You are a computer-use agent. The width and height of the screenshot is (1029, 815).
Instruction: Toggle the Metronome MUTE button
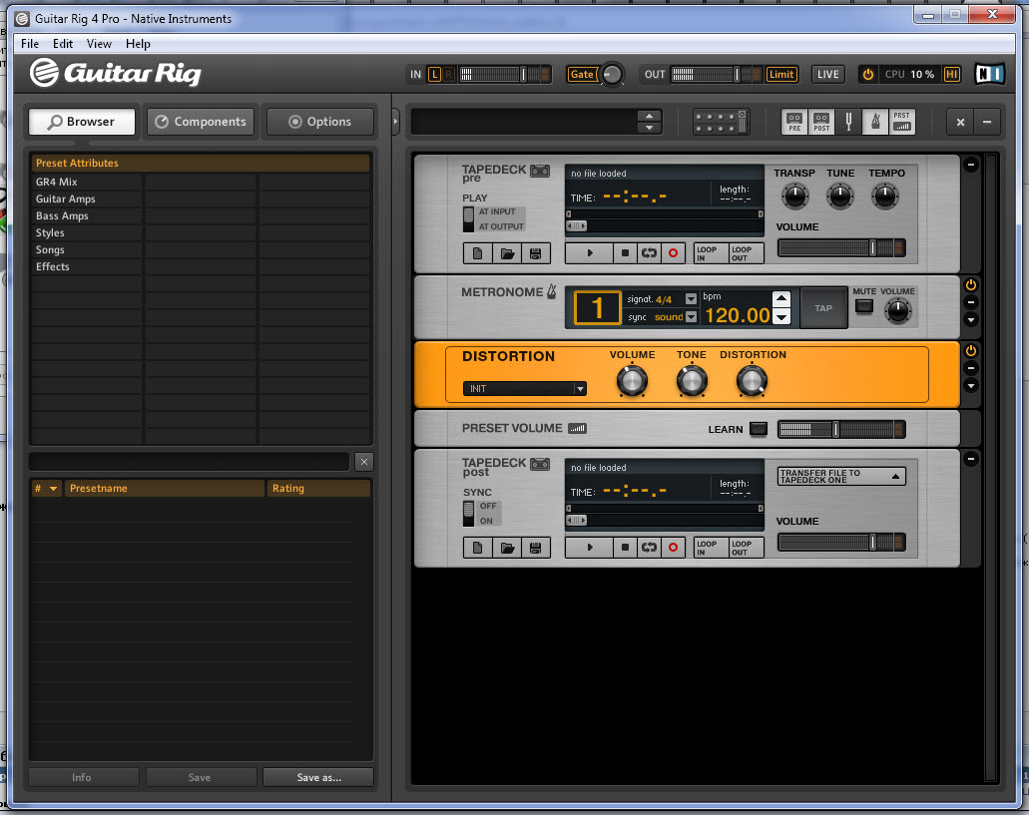click(x=864, y=306)
